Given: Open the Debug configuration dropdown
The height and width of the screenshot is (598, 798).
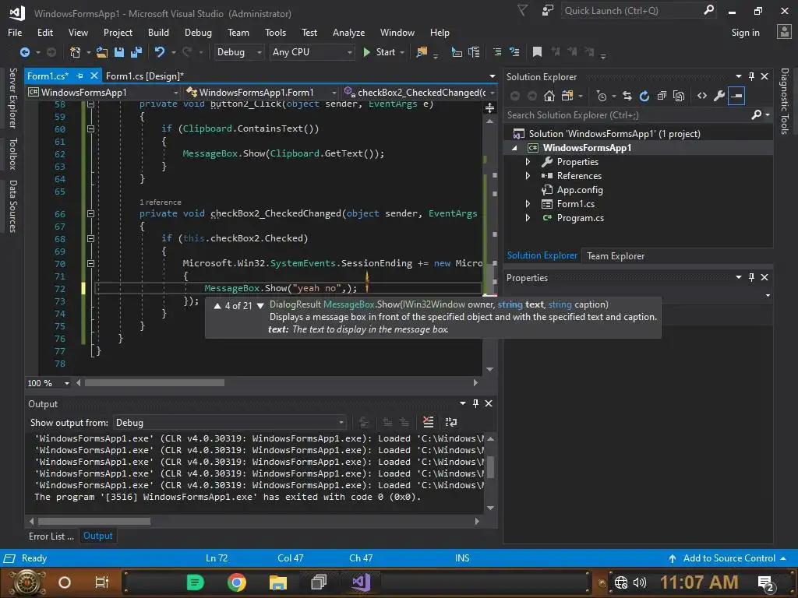Looking at the screenshot, I should pyautogui.click(x=238, y=52).
